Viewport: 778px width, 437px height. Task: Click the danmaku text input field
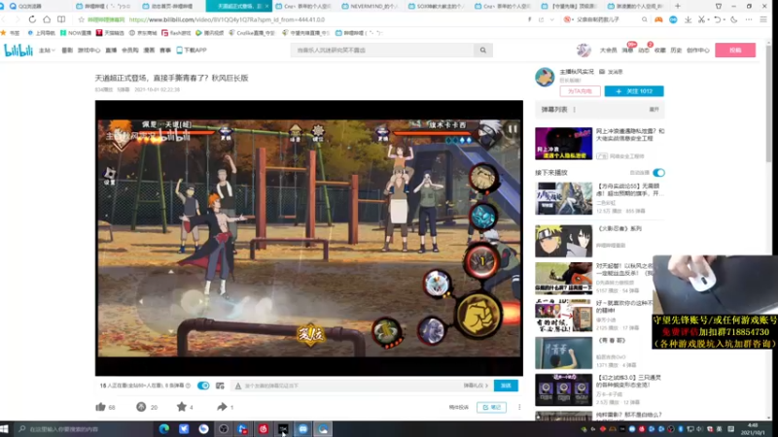coord(347,386)
